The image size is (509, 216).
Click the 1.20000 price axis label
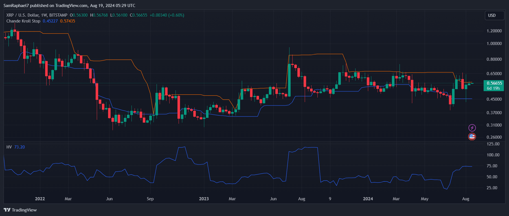(x=494, y=31)
